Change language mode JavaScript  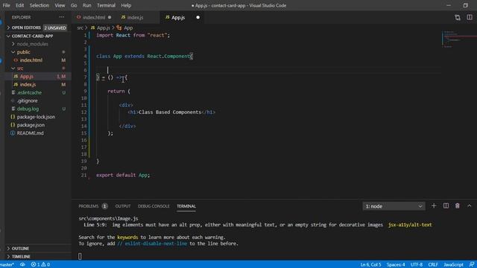(x=453, y=265)
